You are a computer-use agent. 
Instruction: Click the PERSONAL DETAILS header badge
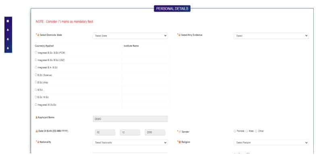(x=172, y=8)
